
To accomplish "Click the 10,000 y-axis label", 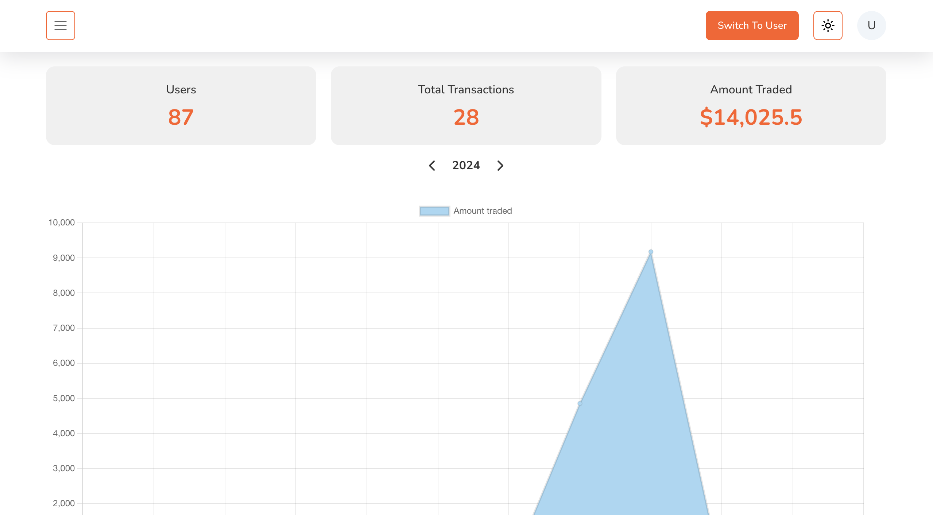I will pyautogui.click(x=61, y=222).
